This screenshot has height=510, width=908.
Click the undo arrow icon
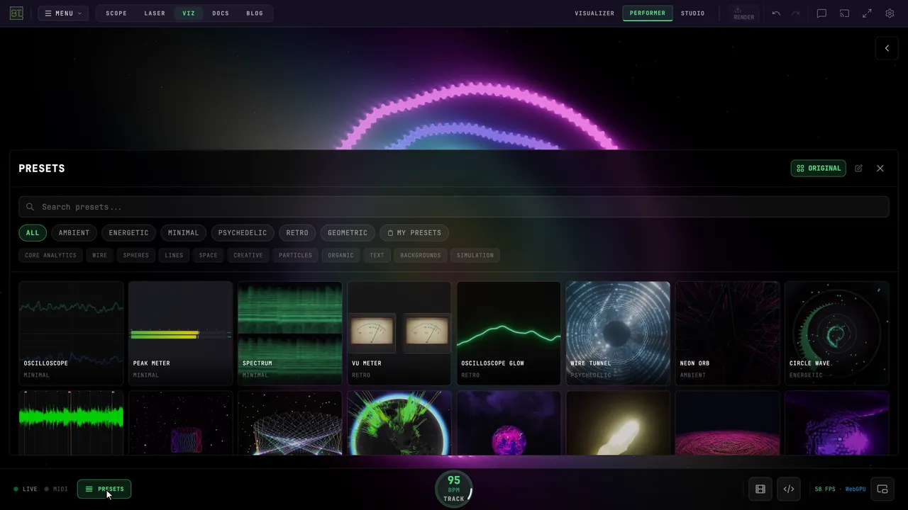[x=776, y=13]
